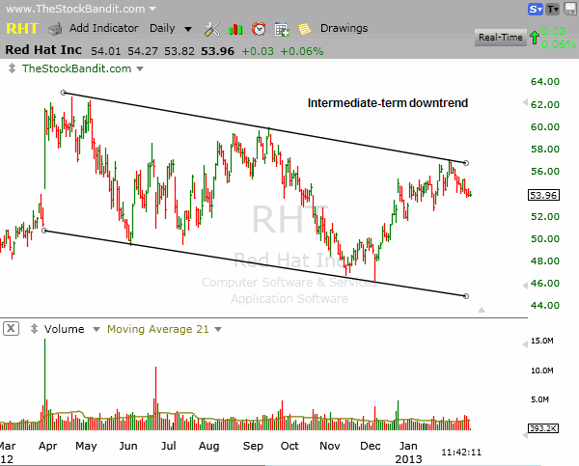
Task: Click the green and red bars chart icon
Action: coord(235,29)
